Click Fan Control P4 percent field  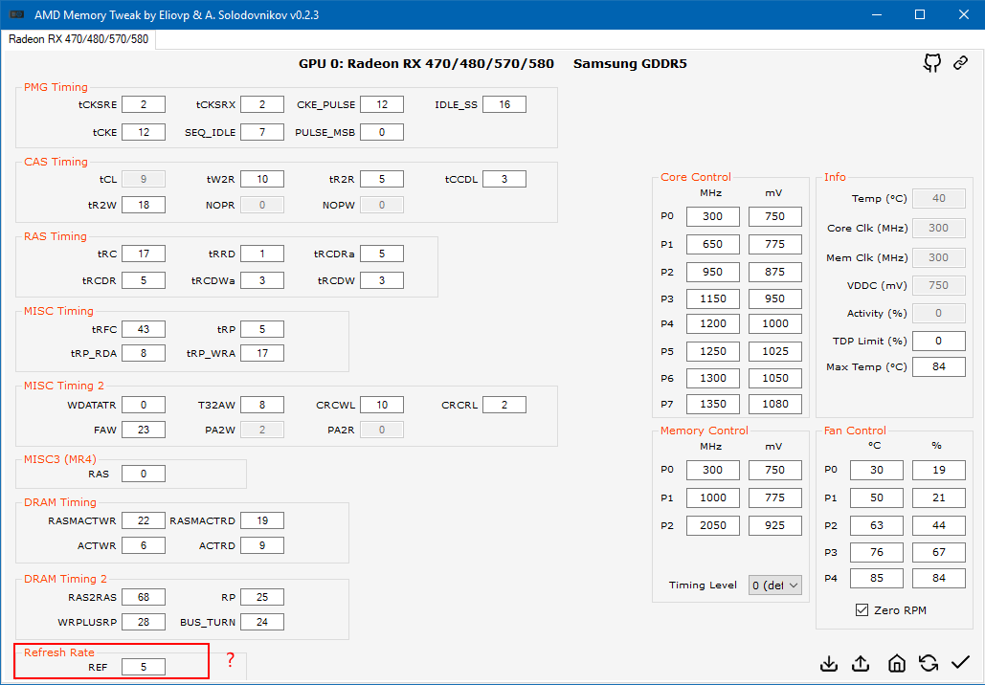click(x=938, y=578)
